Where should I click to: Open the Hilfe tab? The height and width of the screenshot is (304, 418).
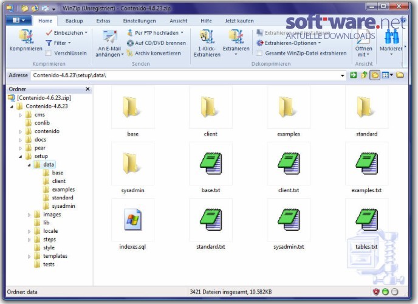click(x=206, y=21)
